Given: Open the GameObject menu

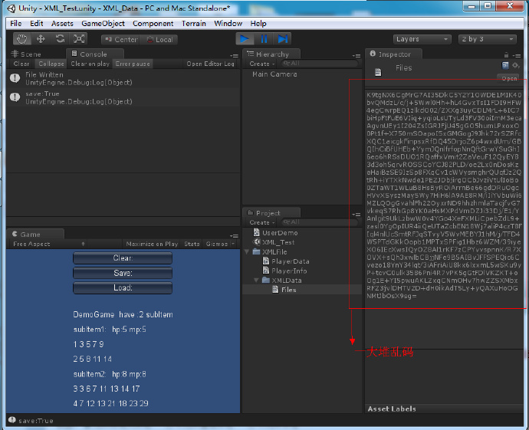Looking at the screenshot, I should 103,23.
